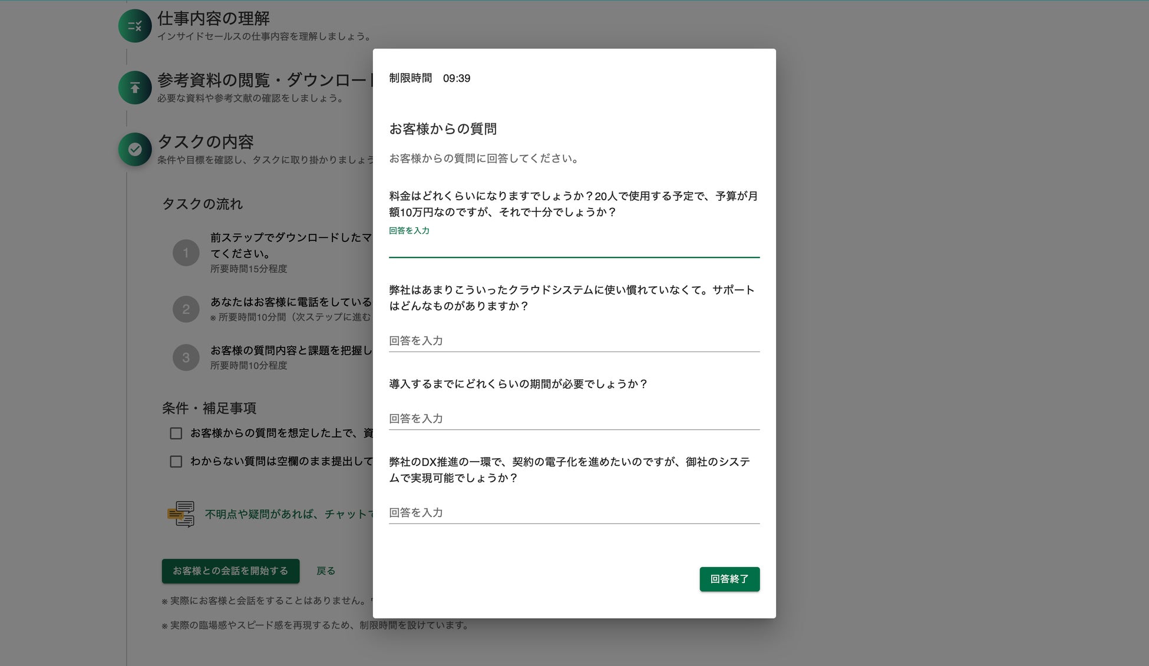The height and width of the screenshot is (666, 1149).
Task: Click the answer field for pricing question
Action: 573,247
